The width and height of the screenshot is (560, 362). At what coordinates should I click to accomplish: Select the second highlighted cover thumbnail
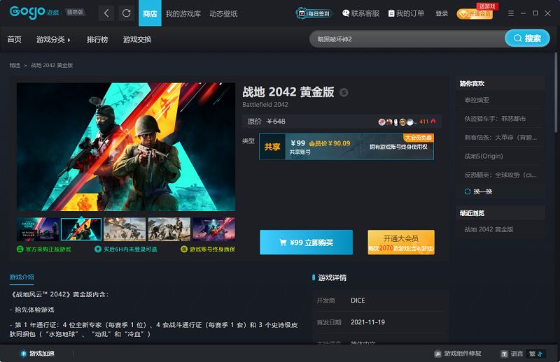81,229
